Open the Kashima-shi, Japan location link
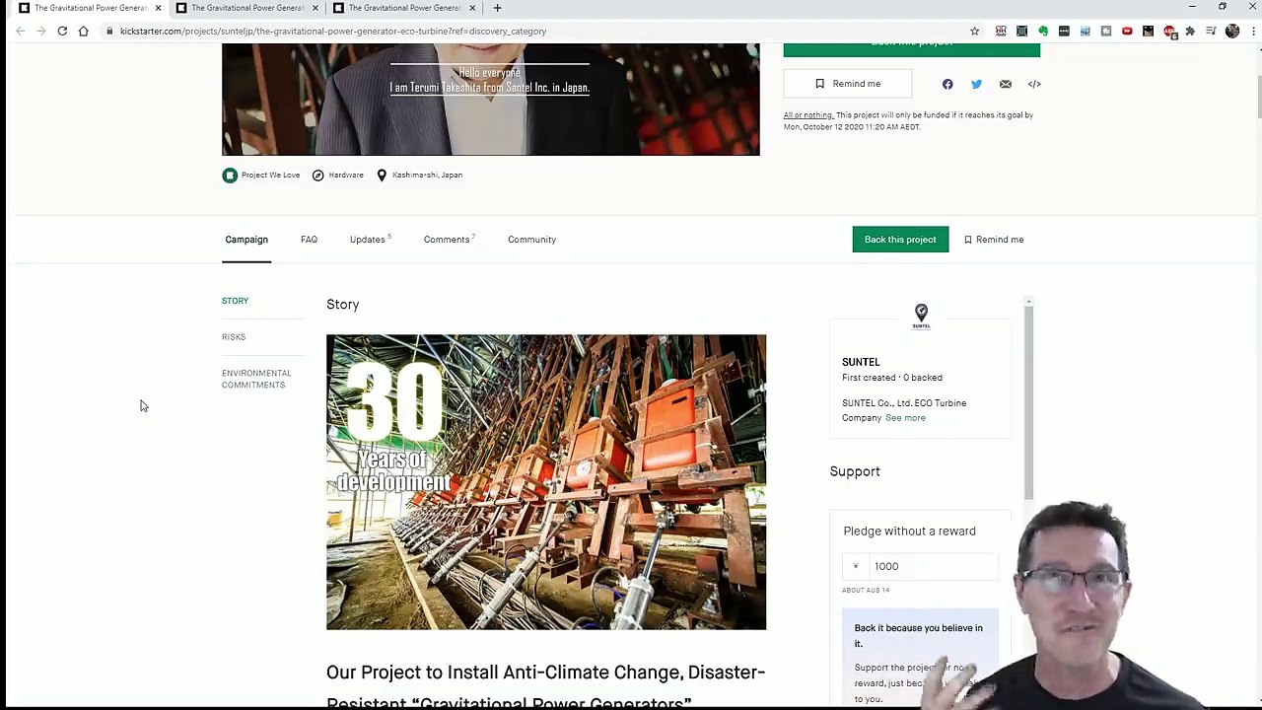1262x710 pixels. (x=427, y=175)
